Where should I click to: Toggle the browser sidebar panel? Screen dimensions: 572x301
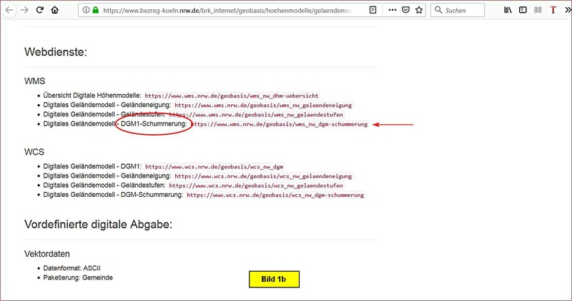click(x=523, y=11)
